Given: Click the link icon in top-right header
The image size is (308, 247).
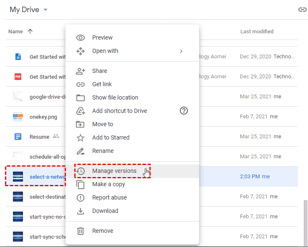Looking at the screenshot, I should coord(303,10).
